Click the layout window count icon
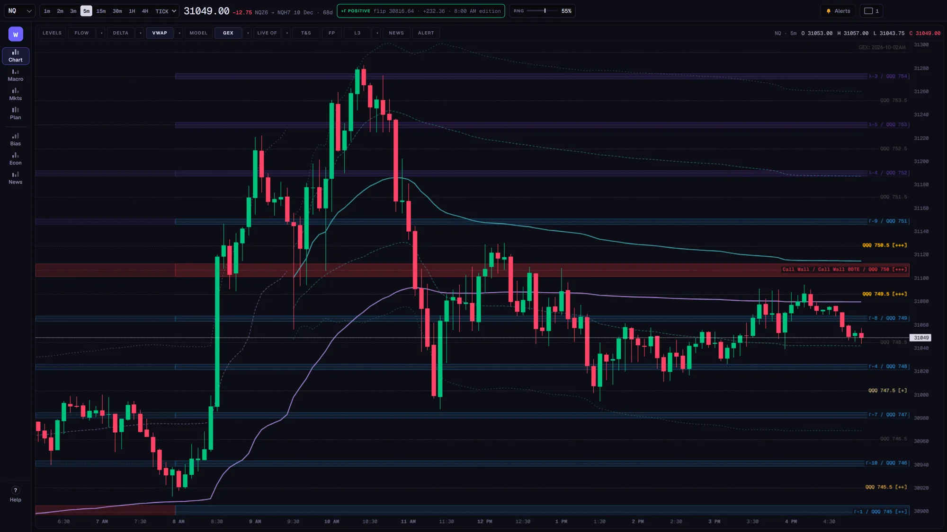 click(868, 11)
